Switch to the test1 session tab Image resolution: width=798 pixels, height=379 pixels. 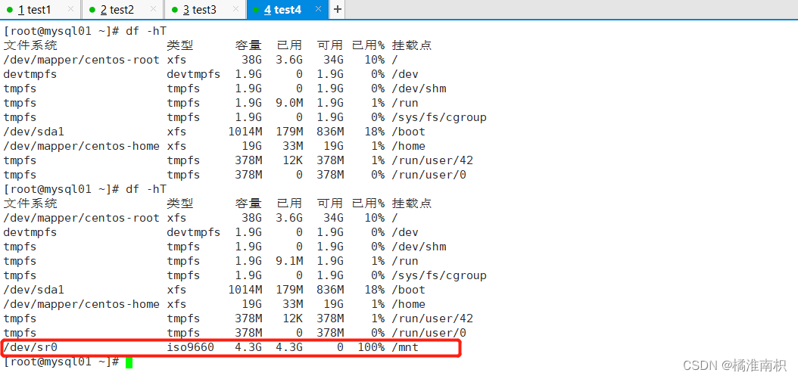[x=39, y=10]
